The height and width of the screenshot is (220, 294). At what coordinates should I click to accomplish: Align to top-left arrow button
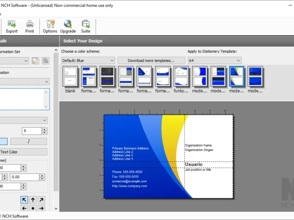(x=24, y=200)
